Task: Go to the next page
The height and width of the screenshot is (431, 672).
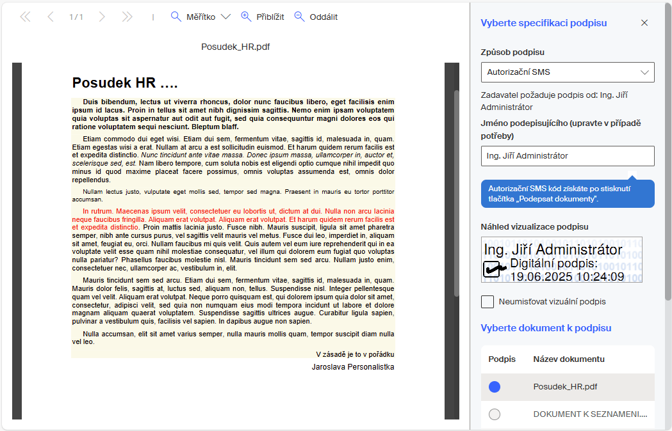Action: [x=102, y=17]
